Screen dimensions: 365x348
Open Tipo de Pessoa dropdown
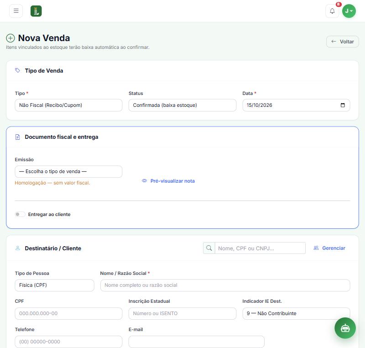click(54, 285)
